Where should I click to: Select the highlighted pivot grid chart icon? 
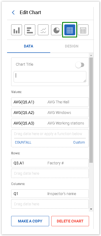(x=70, y=30)
